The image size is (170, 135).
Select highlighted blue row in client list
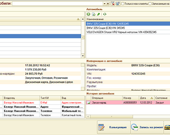pyautogui.click(x=40, y=36)
